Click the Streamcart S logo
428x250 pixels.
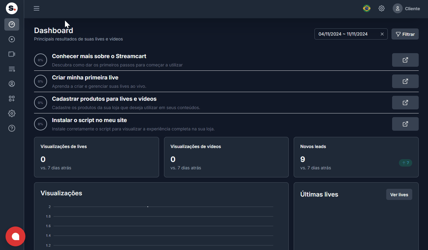click(12, 8)
